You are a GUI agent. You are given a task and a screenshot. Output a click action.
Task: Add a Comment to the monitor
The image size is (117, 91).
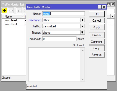click(x=97, y=42)
